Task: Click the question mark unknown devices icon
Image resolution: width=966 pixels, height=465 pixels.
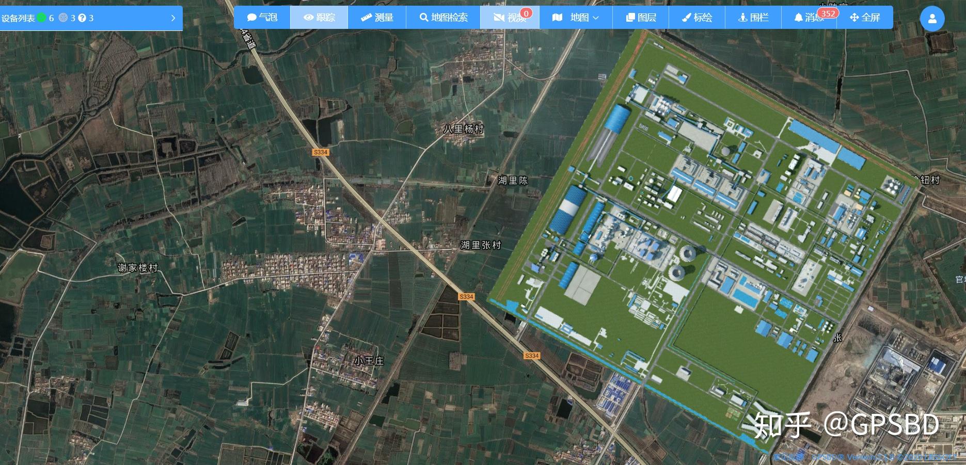Action: point(82,18)
